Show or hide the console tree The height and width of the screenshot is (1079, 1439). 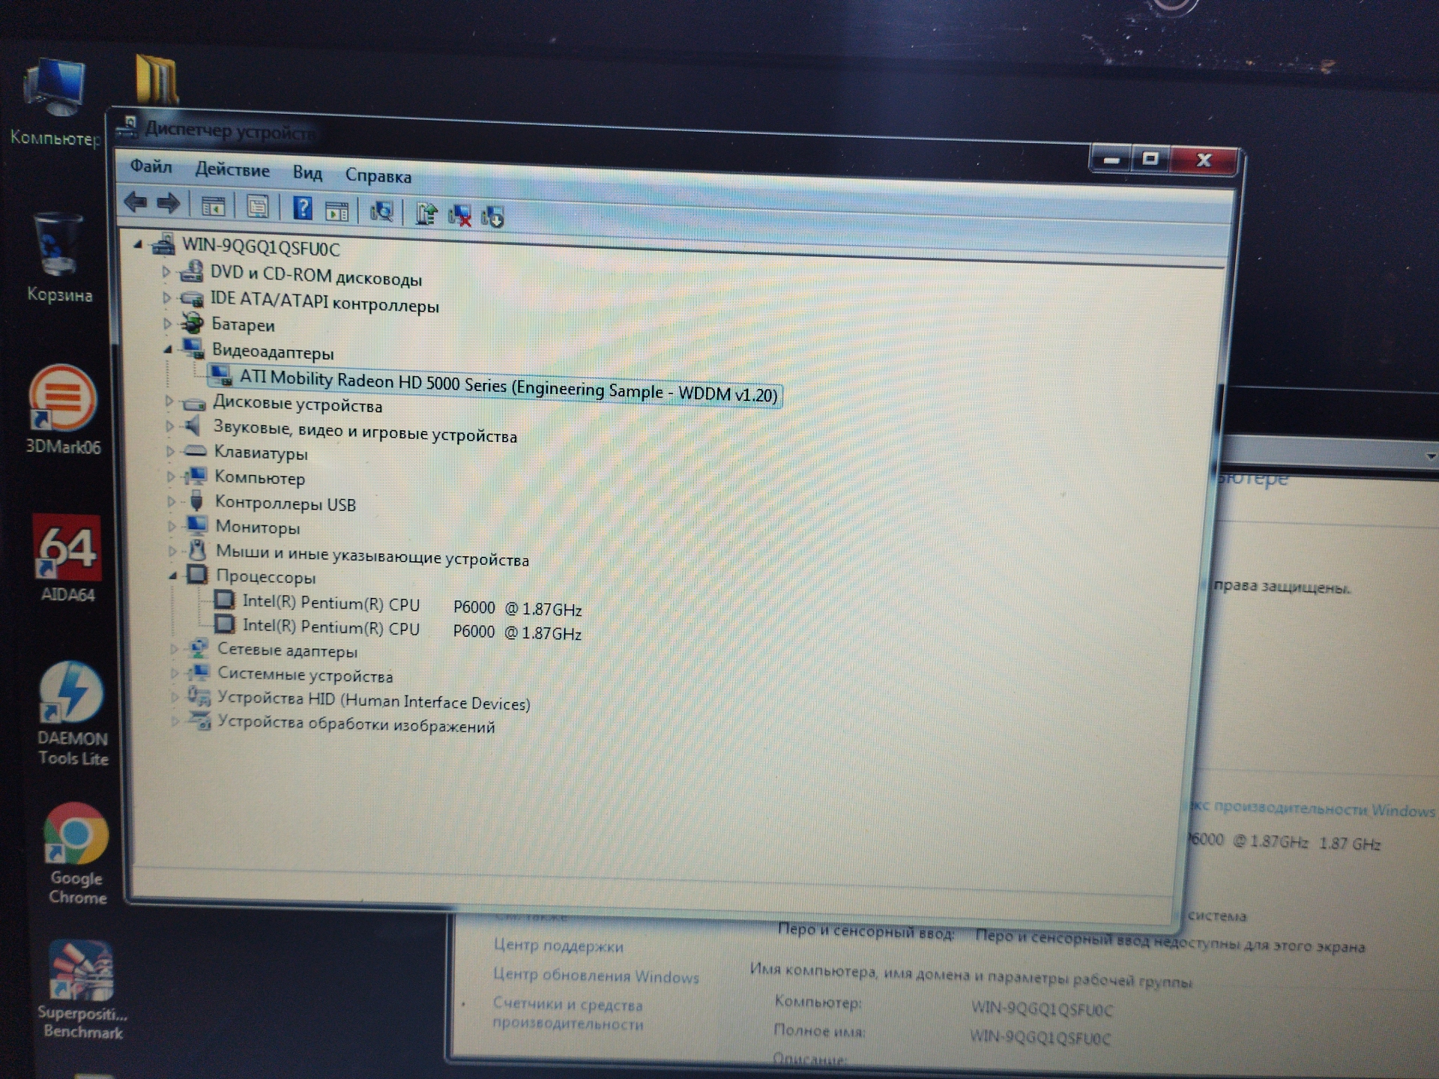point(214,206)
